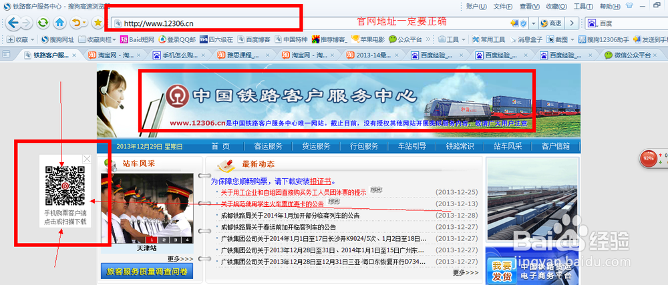Close the QR code popup

(87, 159)
